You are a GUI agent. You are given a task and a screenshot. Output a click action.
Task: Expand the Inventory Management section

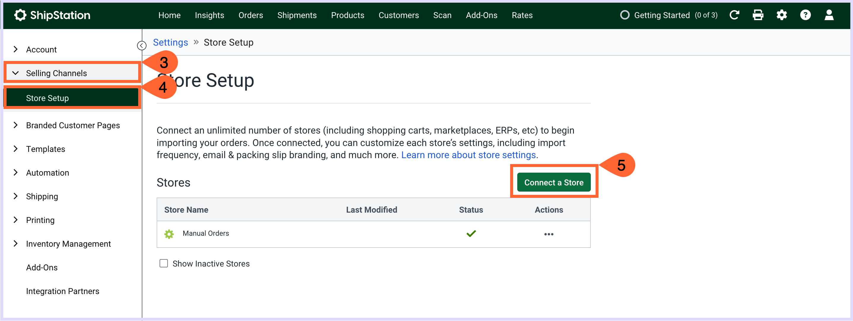pos(15,244)
